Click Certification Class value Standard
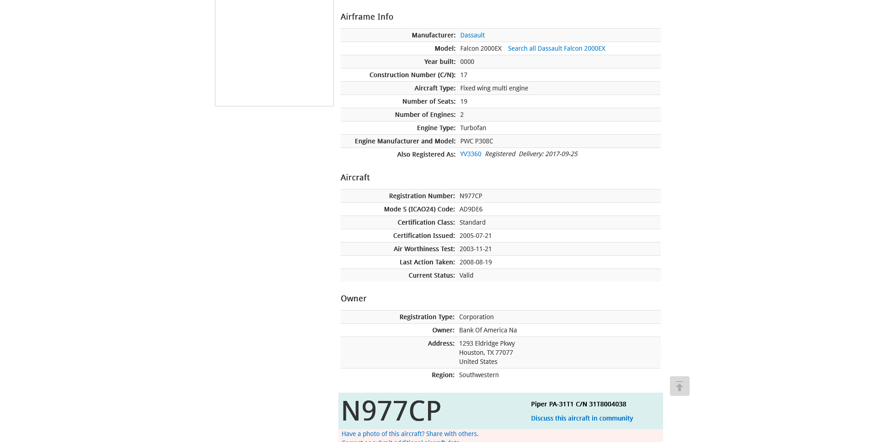 click(472, 222)
